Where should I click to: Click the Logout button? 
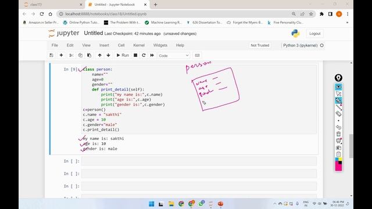(x=315, y=34)
